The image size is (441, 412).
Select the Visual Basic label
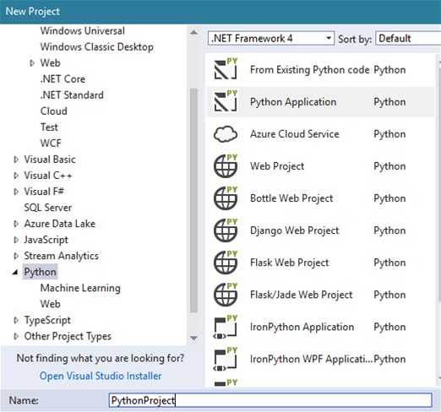tap(50, 160)
